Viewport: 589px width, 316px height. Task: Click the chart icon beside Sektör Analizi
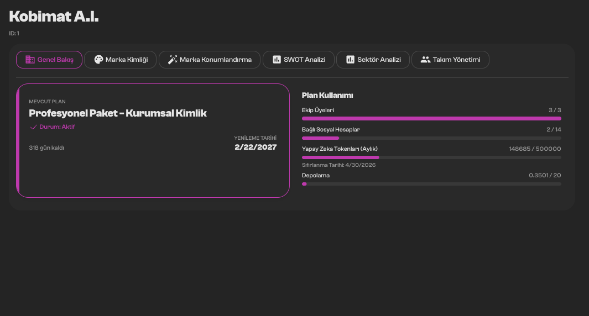pyautogui.click(x=350, y=60)
